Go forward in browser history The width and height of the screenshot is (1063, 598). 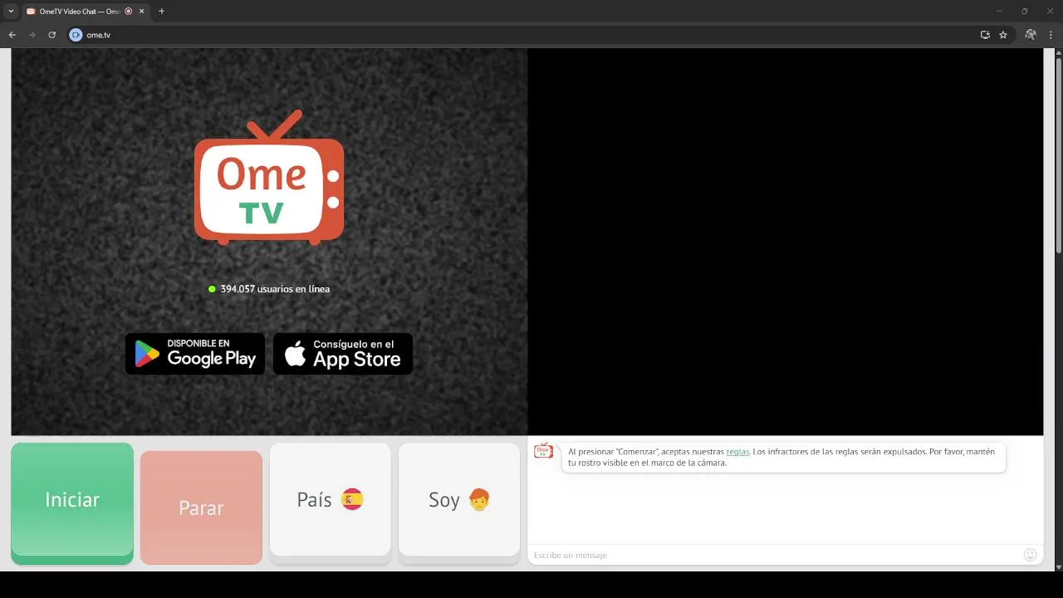point(32,35)
